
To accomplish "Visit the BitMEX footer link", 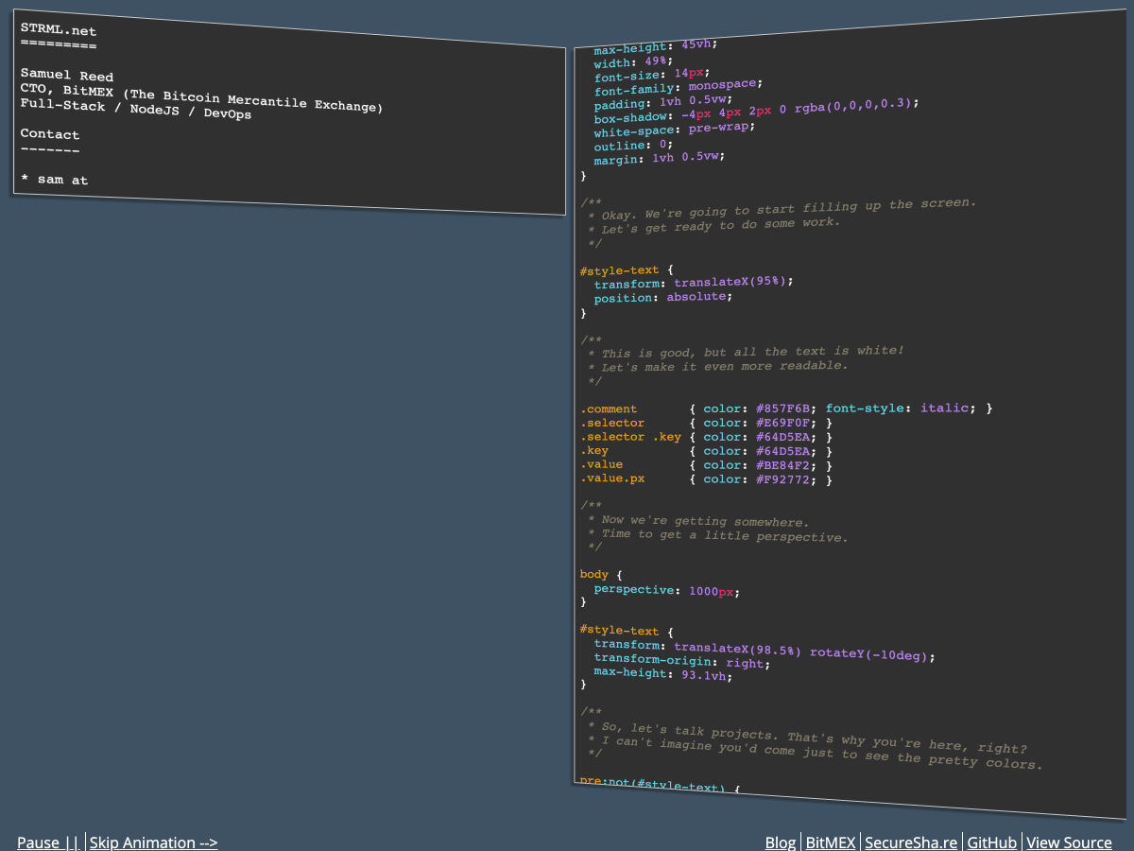I will pyautogui.click(x=831, y=842).
